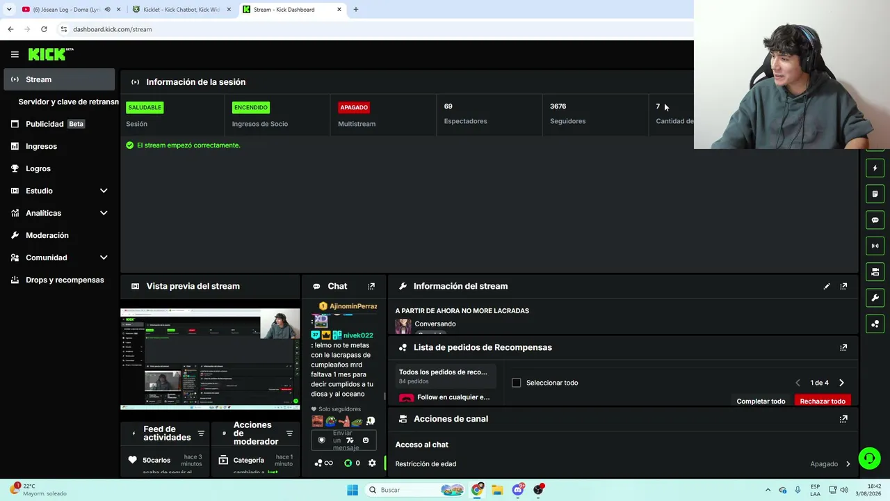This screenshot has height=501, width=890.
Task: Open the tab search dropdown arrow
Action: pyautogui.click(x=9, y=10)
